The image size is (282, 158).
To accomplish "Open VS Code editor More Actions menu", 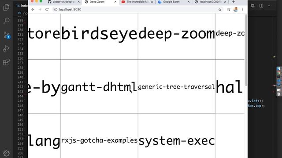I will pyautogui.click(x=270, y=6).
